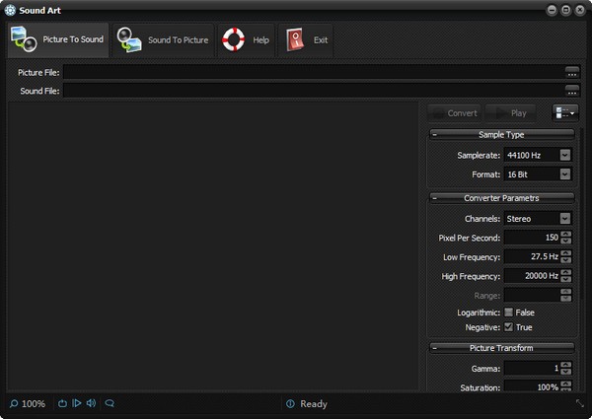Open the Format 16 Bit dropdown
592x419 pixels.
point(564,175)
